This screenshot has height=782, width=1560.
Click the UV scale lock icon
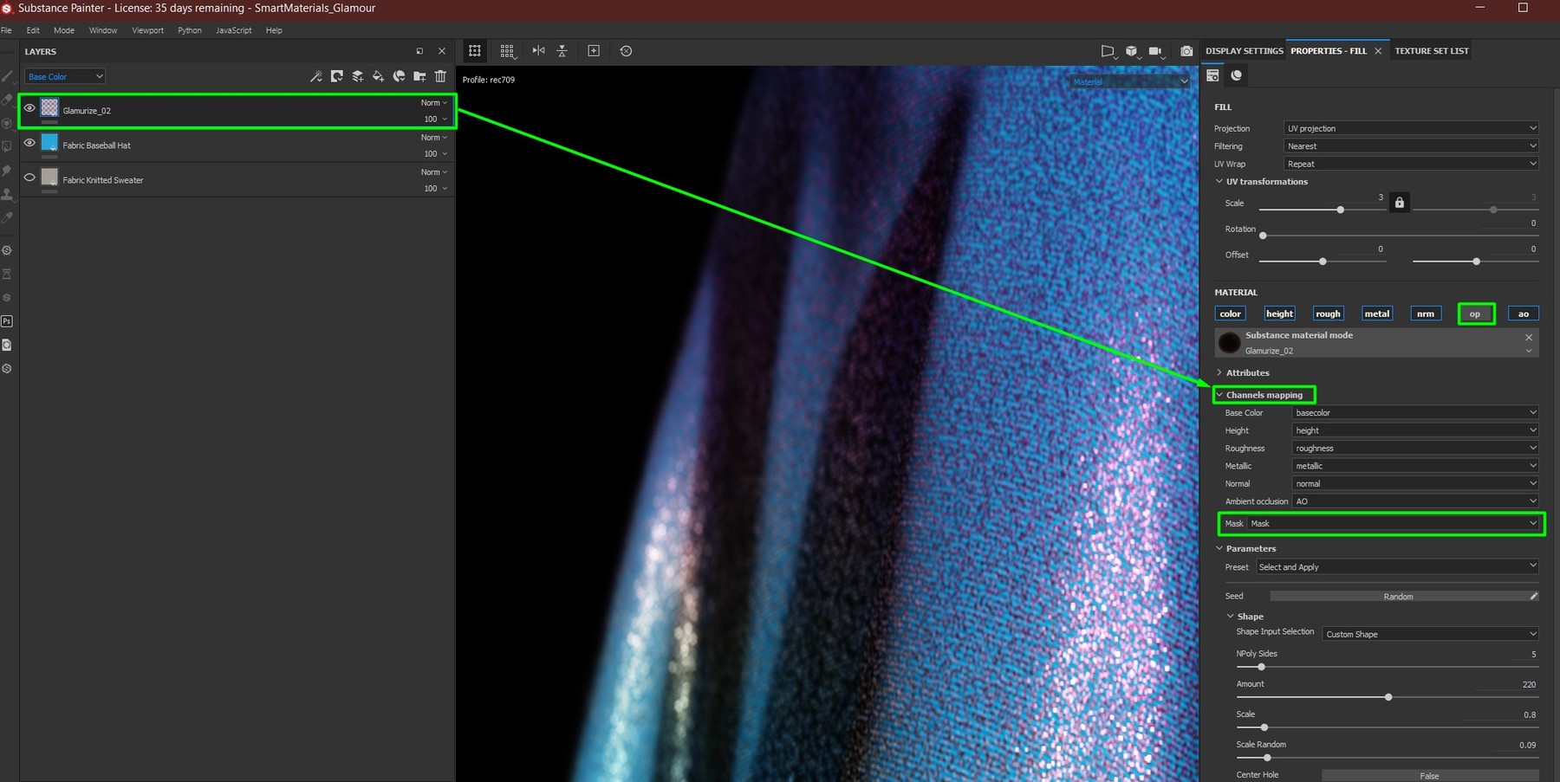coord(1399,203)
